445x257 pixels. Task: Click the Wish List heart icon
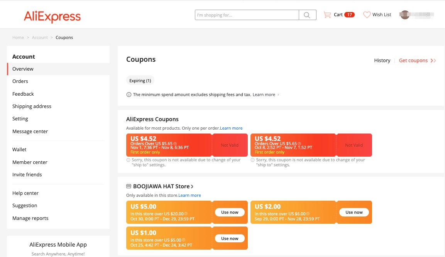tap(367, 15)
